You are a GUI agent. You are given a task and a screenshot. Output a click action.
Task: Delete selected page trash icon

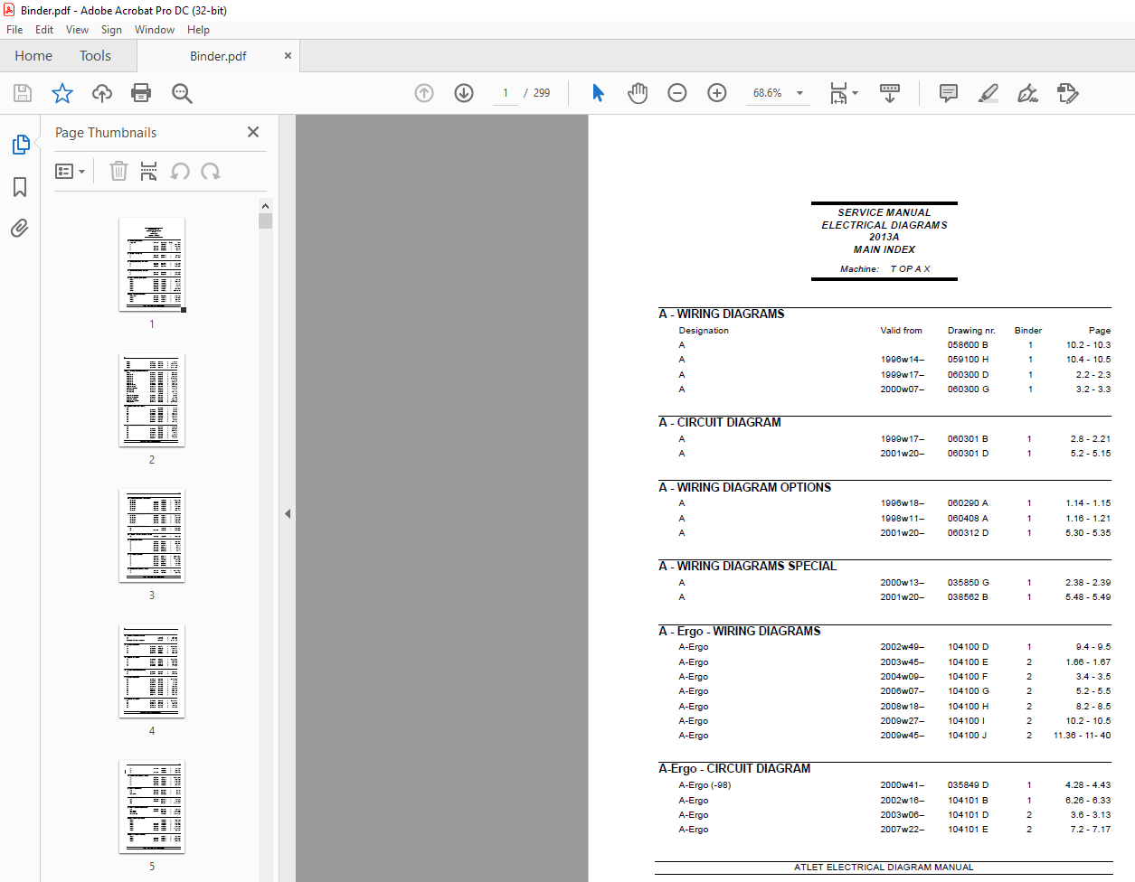pyautogui.click(x=118, y=171)
